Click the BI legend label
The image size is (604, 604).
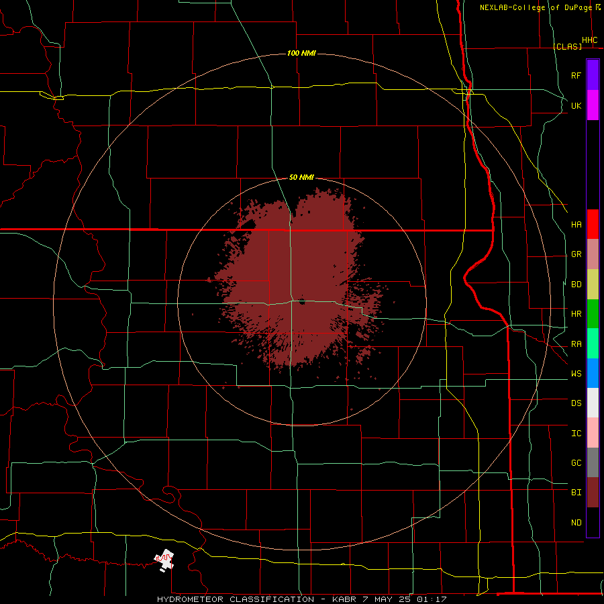pos(576,493)
